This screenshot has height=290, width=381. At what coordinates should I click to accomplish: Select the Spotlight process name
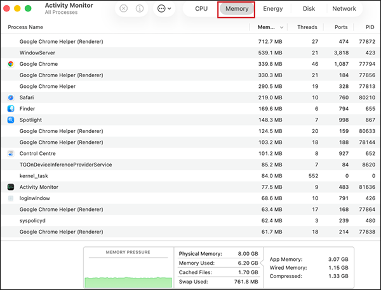(x=30, y=120)
